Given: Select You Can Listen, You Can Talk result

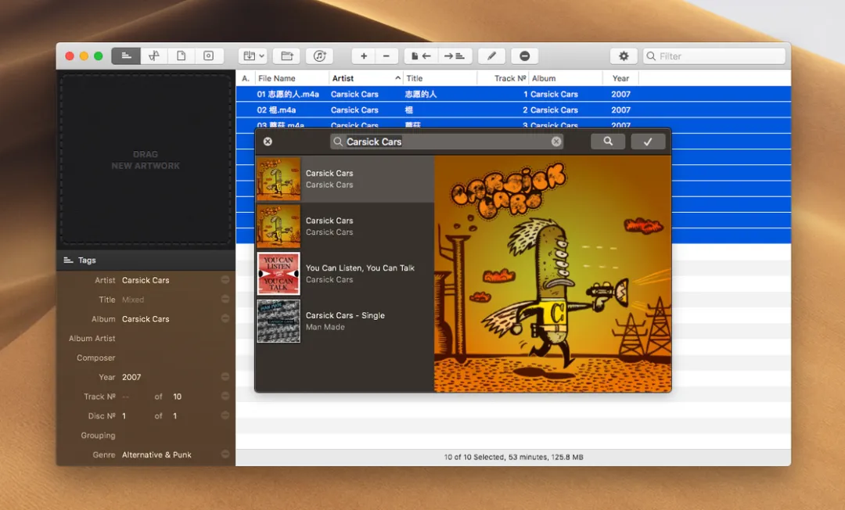Looking at the screenshot, I should pos(345,274).
